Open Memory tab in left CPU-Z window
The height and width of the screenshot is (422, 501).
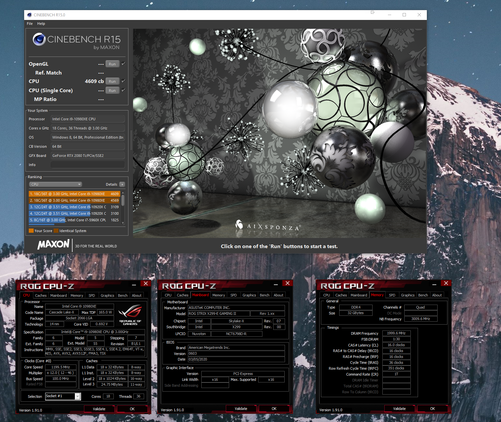77,295
